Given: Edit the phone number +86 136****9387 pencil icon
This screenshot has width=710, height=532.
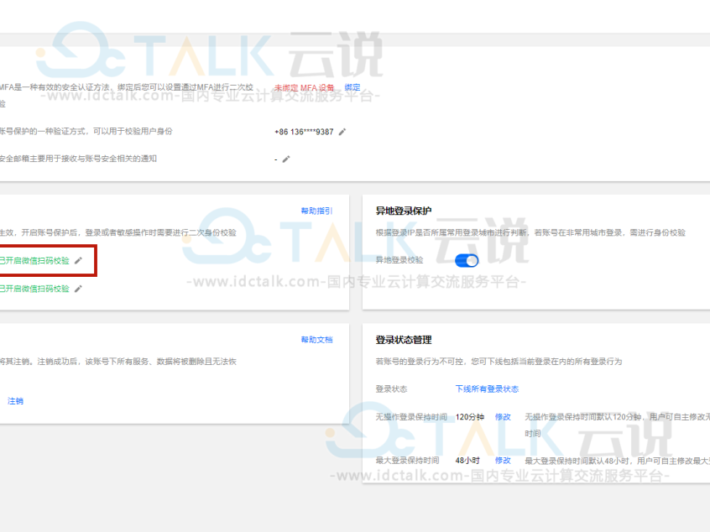Looking at the screenshot, I should pyautogui.click(x=342, y=132).
